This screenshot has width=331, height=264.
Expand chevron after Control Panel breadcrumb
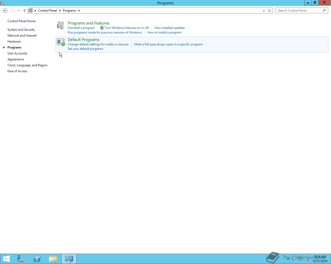click(x=60, y=11)
